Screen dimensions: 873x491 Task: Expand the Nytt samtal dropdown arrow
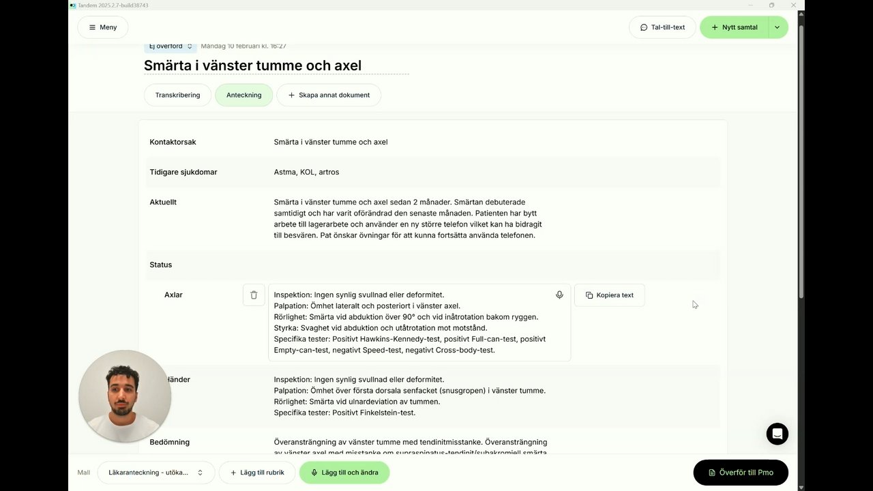point(778,27)
